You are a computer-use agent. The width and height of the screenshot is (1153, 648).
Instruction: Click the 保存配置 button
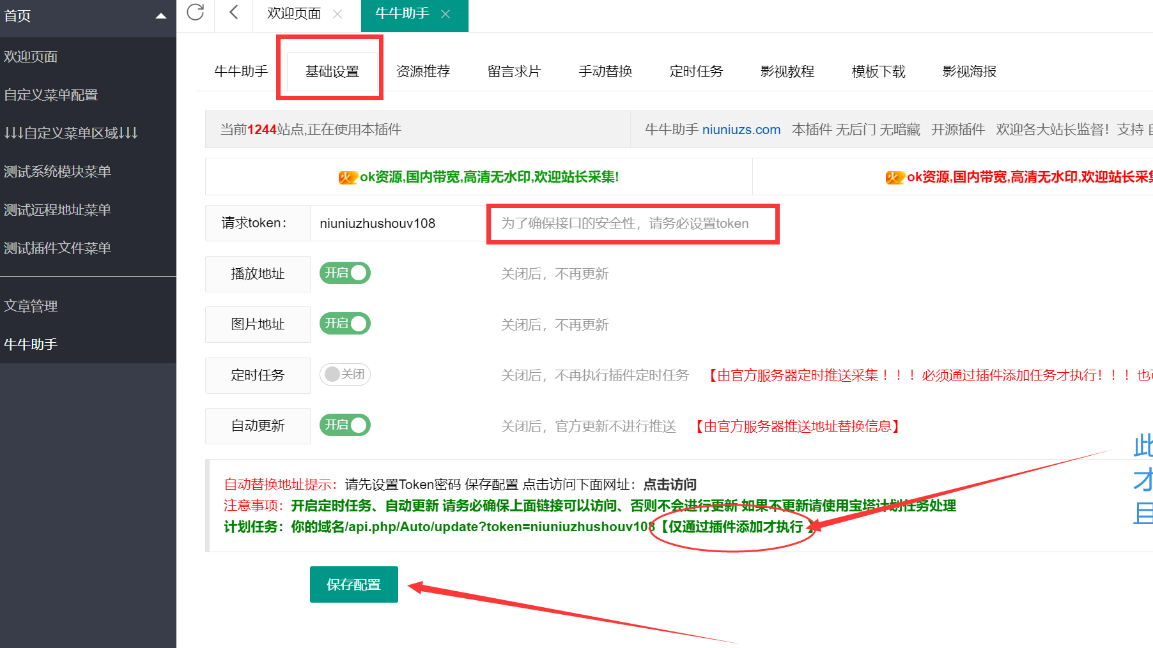[x=354, y=584]
